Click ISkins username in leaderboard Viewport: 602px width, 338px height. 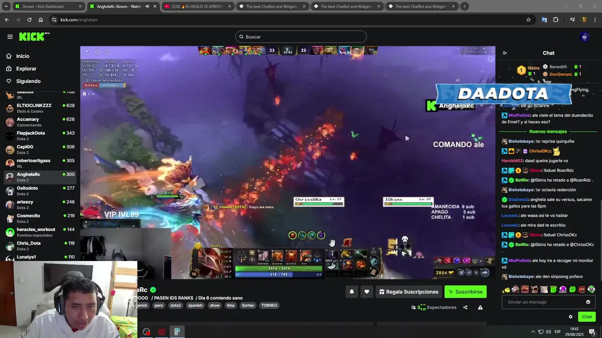pyautogui.click(x=533, y=68)
